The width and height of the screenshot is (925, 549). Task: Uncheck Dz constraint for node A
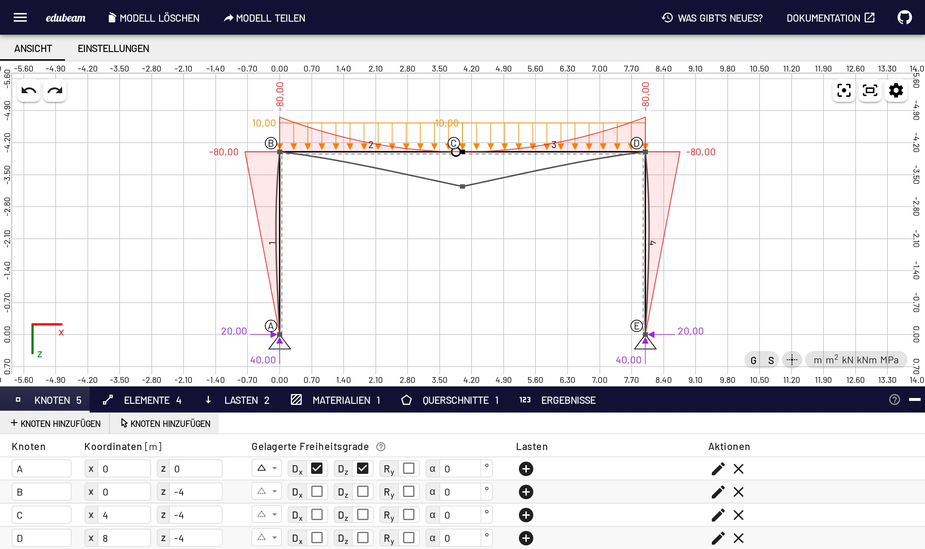point(363,468)
